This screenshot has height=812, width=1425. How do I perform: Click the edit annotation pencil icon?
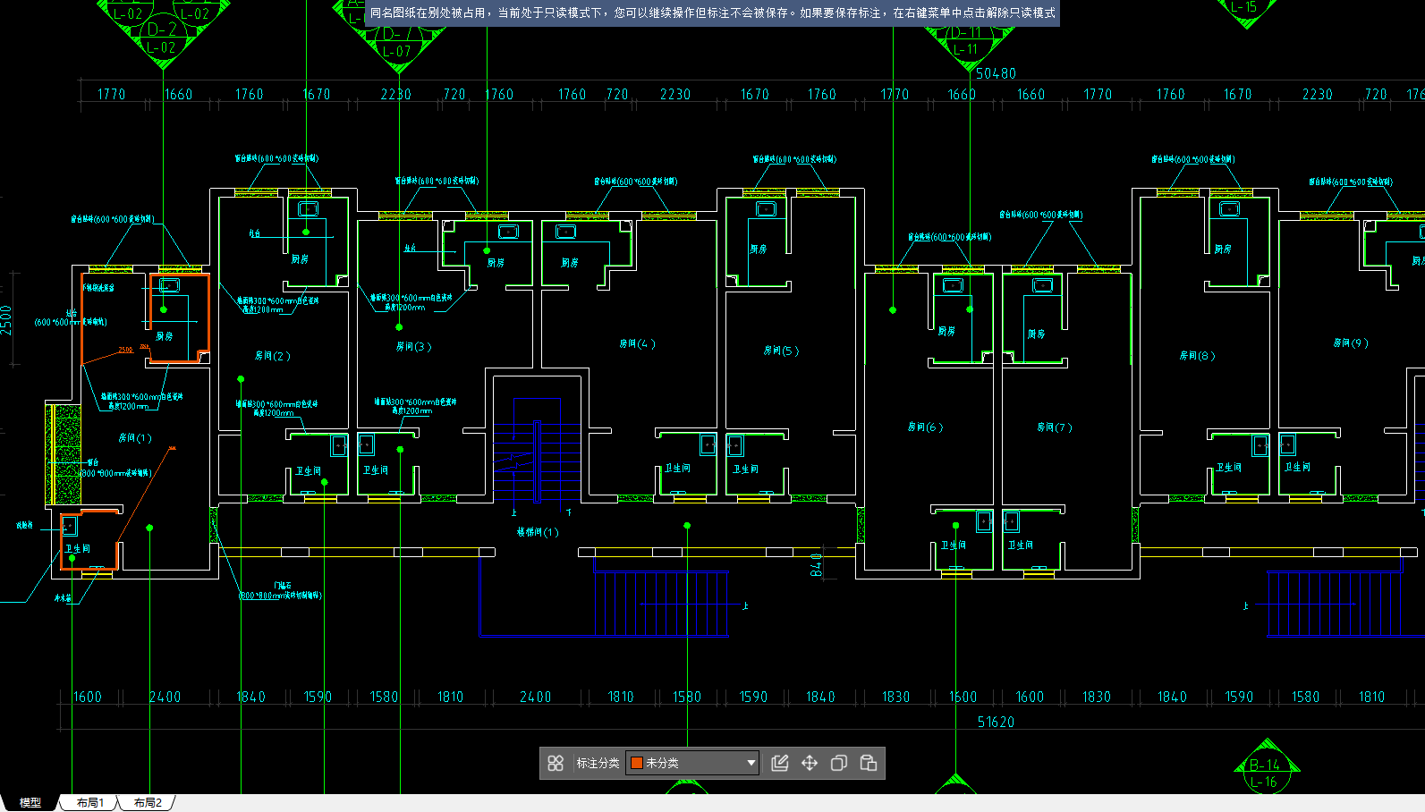pyautogui.click(x=780, y=763)
